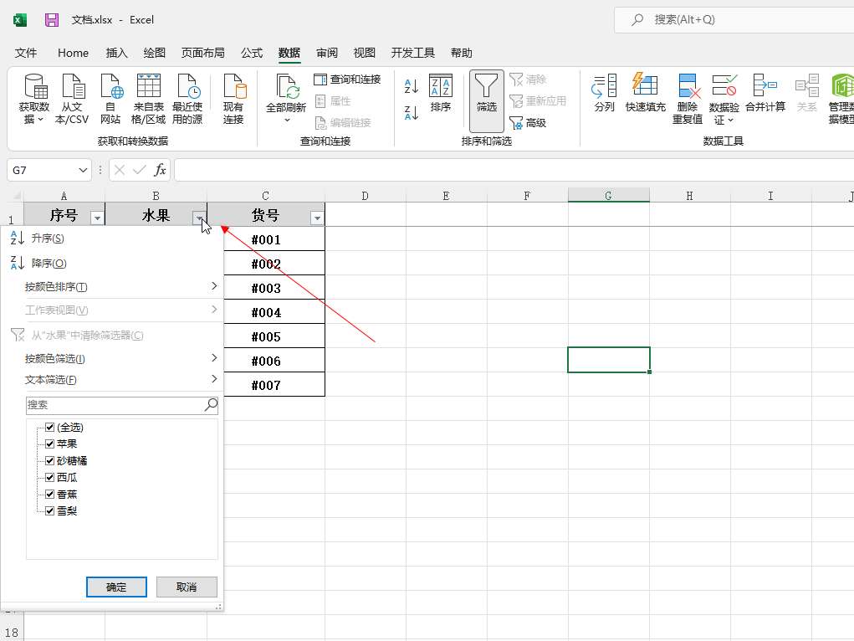Click the 快速填充 flash fill icon
Screen dimensions: 854x641
coord(645,86)
